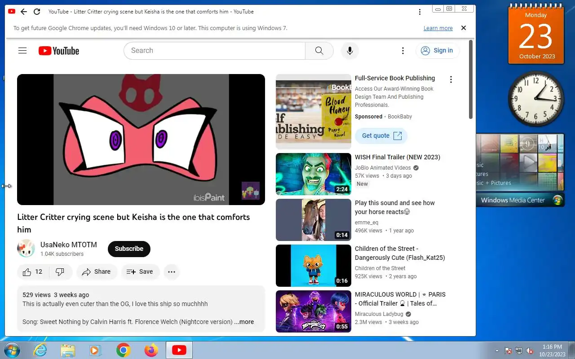Play Children of the Street thumbnail

(314, 266)
